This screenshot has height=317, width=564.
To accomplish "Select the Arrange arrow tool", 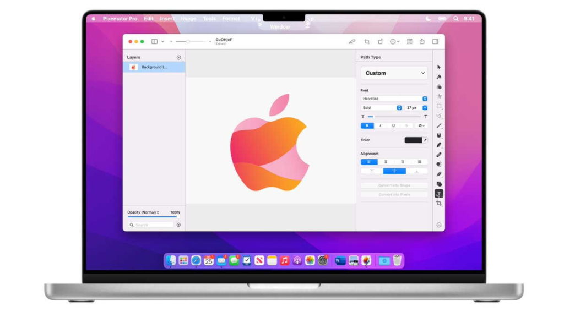I will tap(439, 67).
